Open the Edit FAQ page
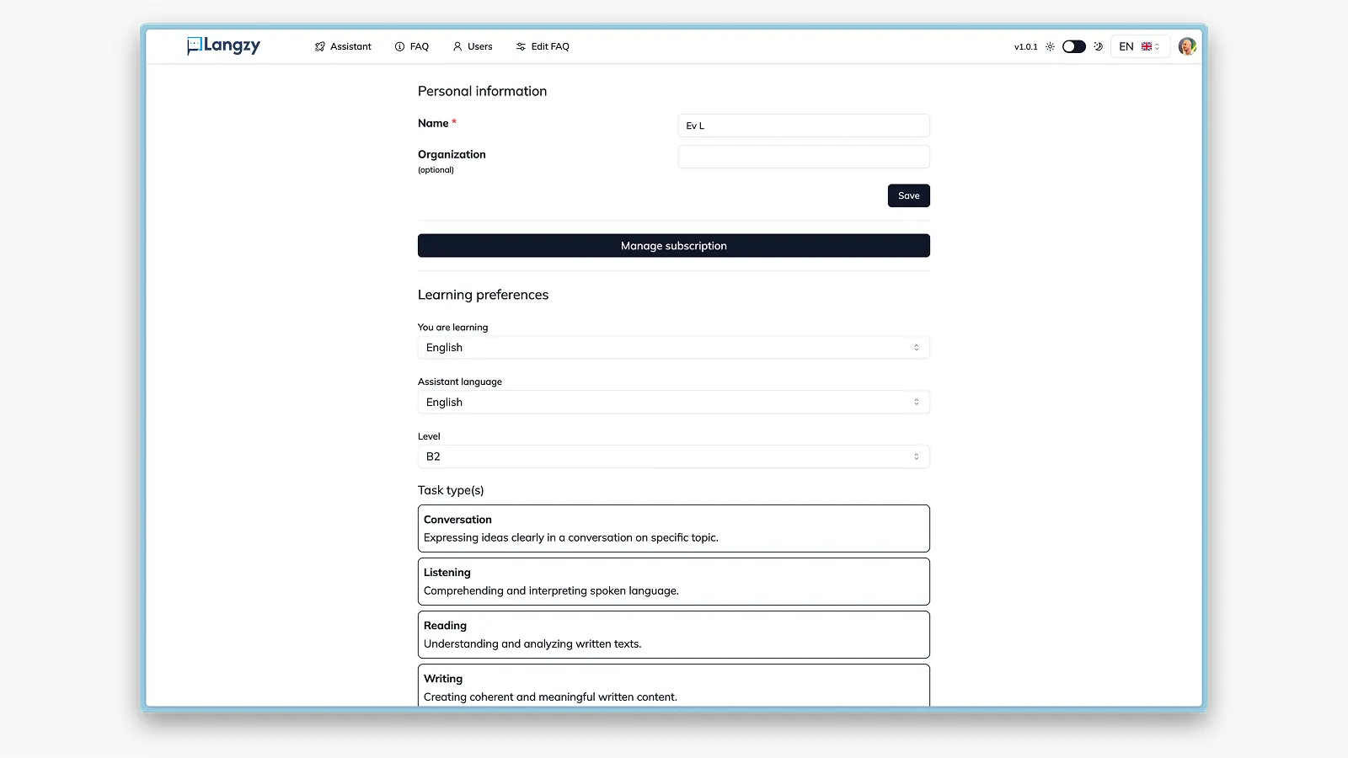 (543, 46)
